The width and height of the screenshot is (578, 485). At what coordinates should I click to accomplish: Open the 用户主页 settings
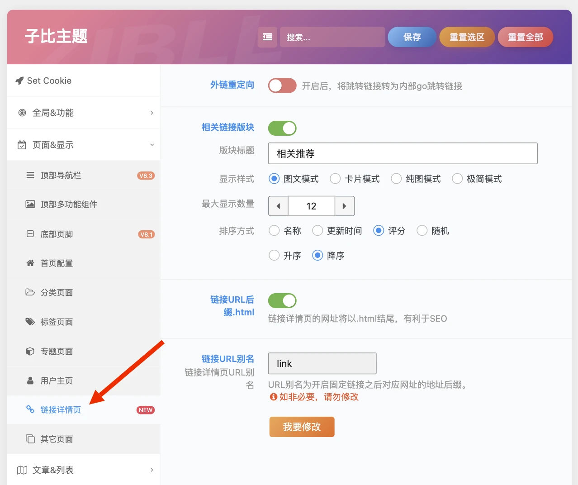[84, 380]
